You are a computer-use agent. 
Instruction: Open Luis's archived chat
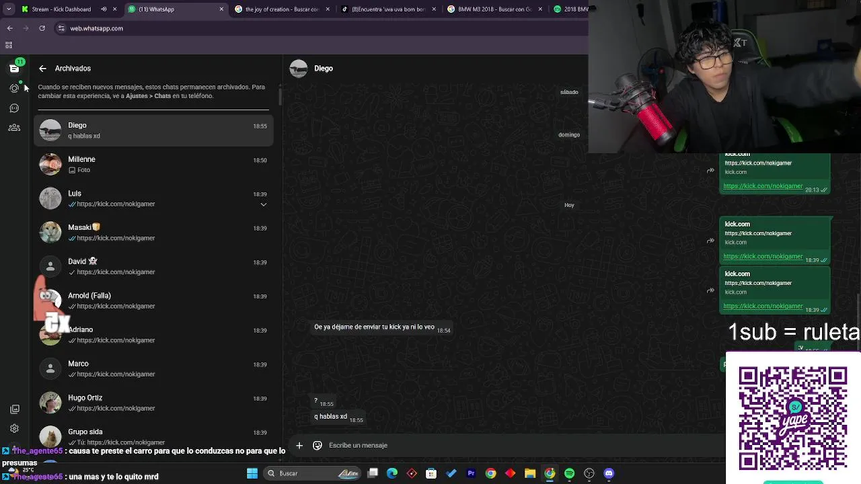pyautogui.click(x=153, y=198)
